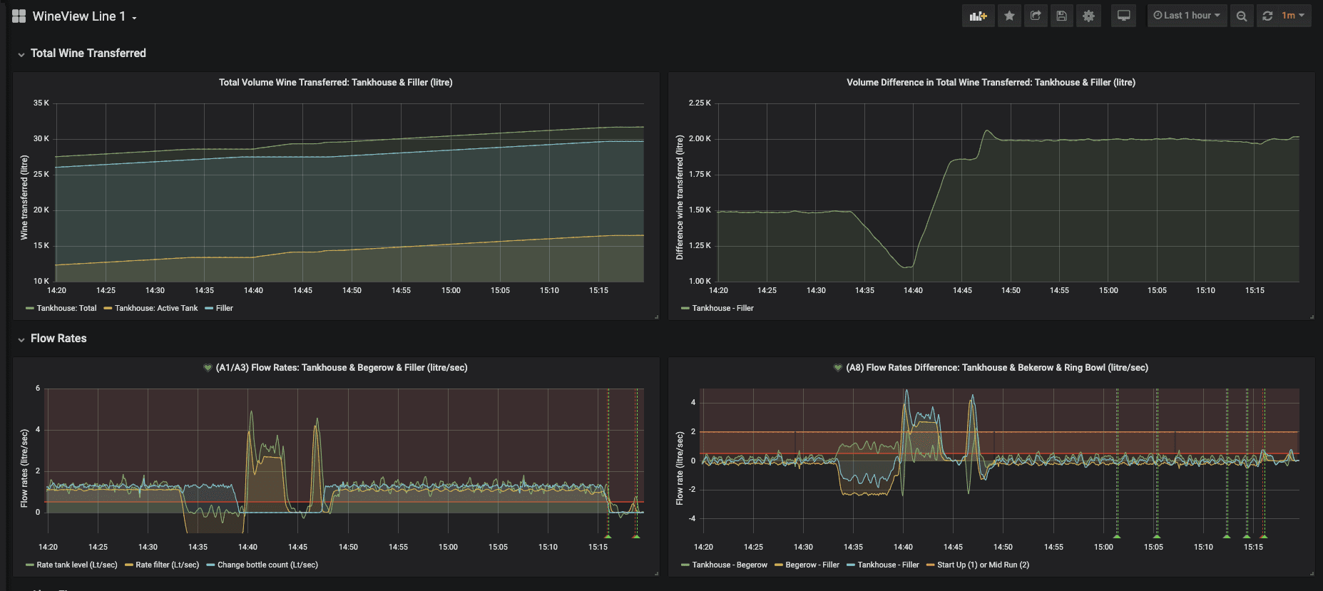Open the Share dashboard dialog
Image resolution: width=1323 pixels, height=591 pixels.
tap(1036, 16)
